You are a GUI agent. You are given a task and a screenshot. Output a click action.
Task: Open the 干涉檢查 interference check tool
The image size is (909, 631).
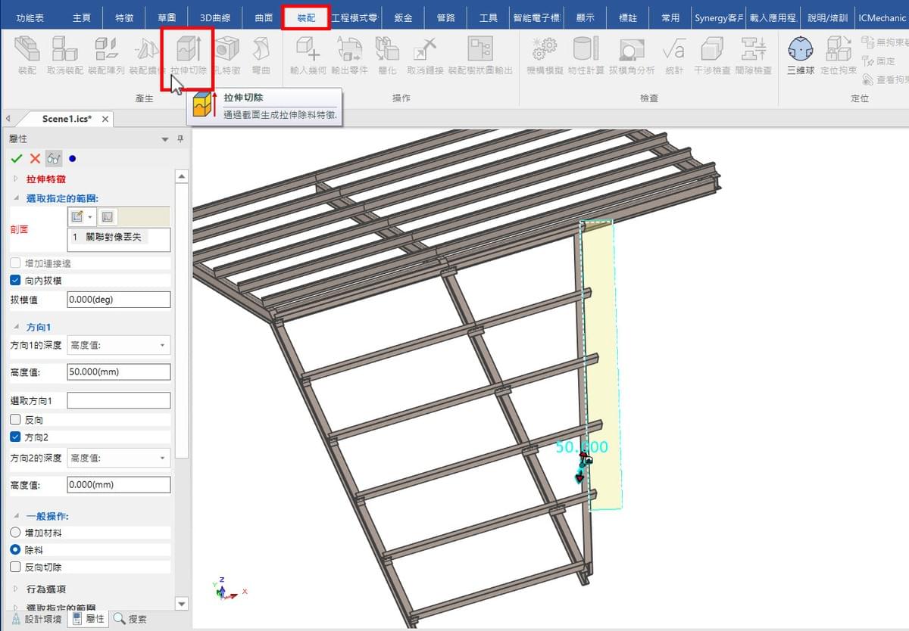point(712,50)
